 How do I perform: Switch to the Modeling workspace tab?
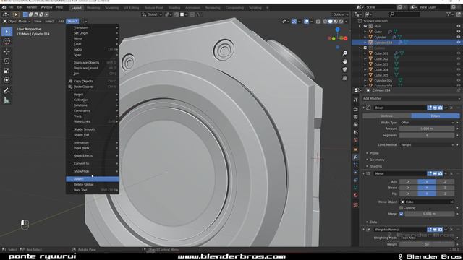tap(93, 8)
